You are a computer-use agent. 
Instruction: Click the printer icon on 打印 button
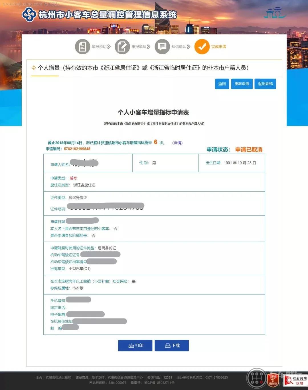[x=131, y=345]
